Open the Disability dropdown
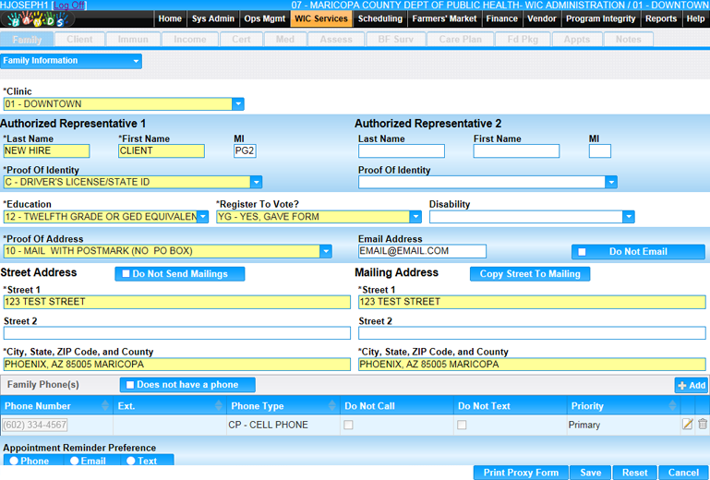This screenshot has width=710, height=480. [x=629, y=217]
